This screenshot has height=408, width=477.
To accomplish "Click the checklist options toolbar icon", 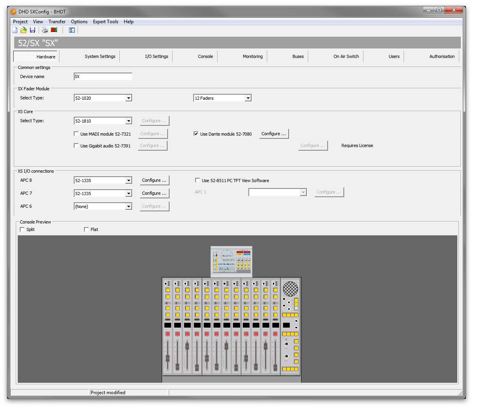I will [x=72, y=30].
